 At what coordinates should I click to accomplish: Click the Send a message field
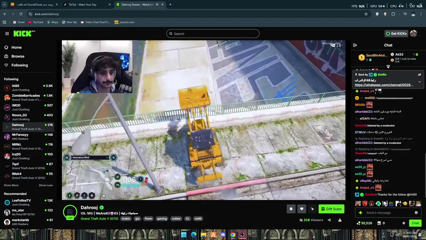click(388, 213)
